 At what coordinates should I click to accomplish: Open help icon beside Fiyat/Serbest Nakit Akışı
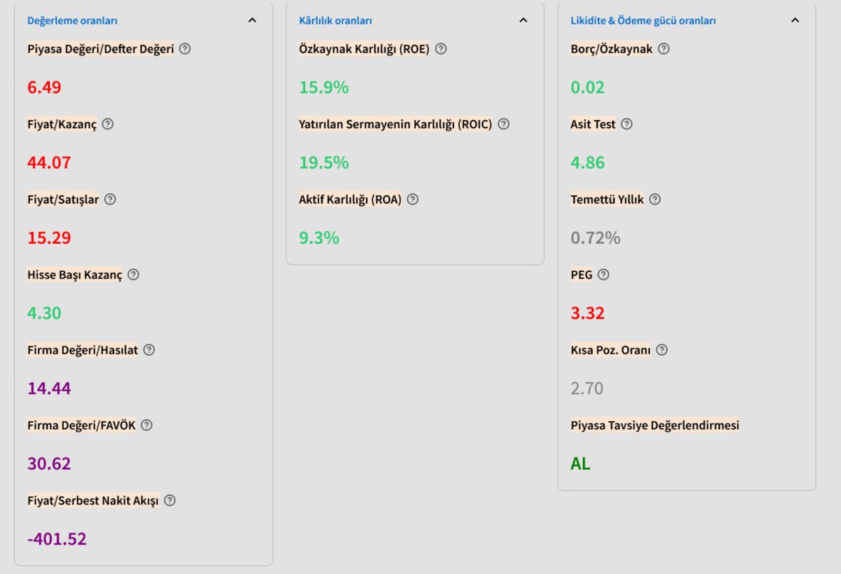(x=170, y=500)
